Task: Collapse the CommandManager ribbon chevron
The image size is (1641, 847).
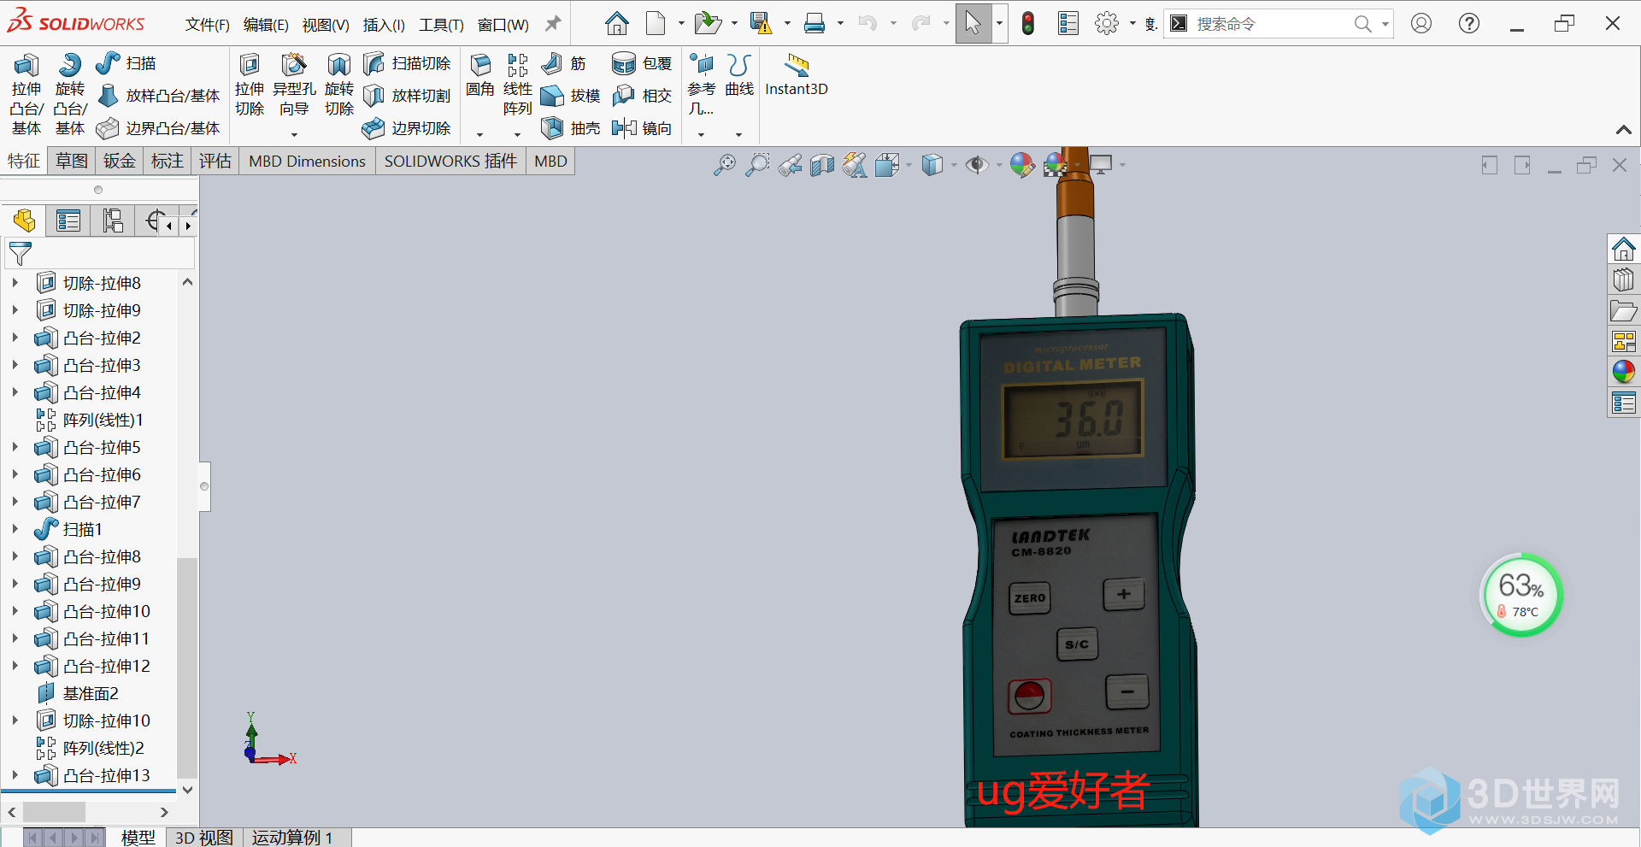Action: point(1623,130)
